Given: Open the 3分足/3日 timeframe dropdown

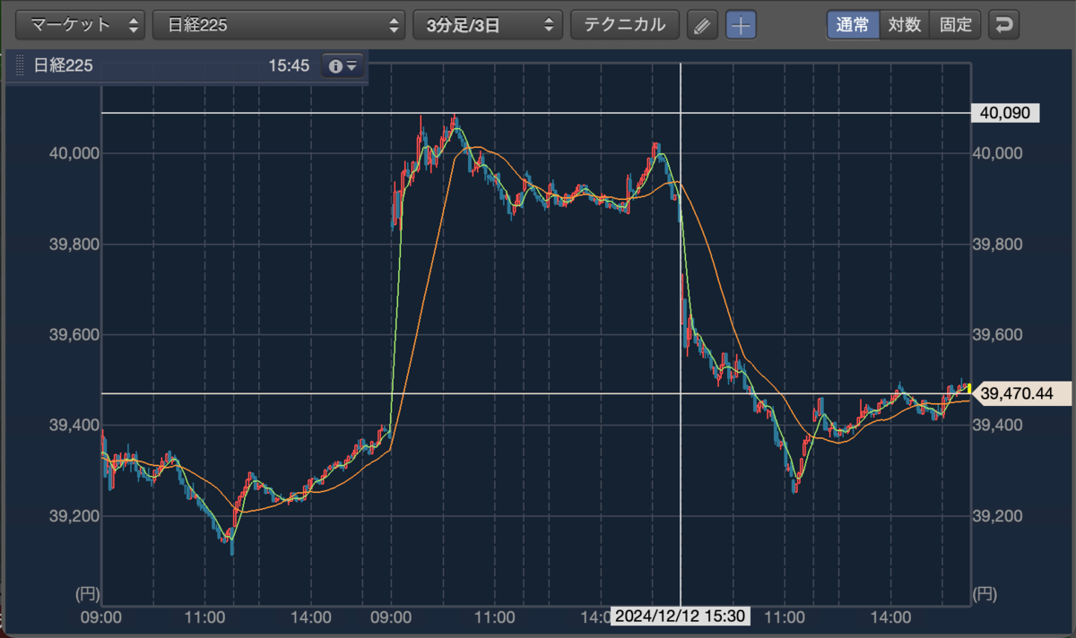Looking at the screenshot, I should point(488,25).
